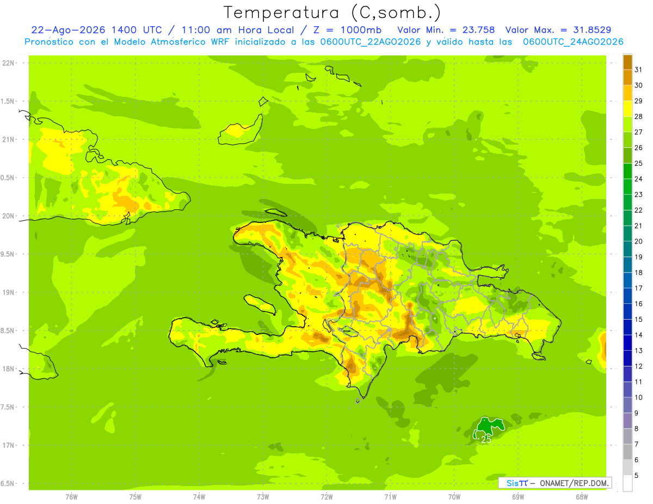Pick the legend purple between 9 and 10
The image size is (653, 504).
[x=627, y=405]
